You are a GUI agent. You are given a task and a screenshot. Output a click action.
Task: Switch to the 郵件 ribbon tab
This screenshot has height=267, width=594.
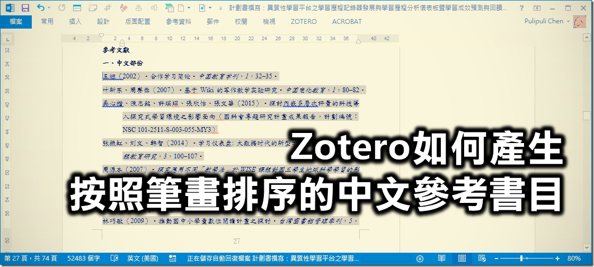[213, 22]
